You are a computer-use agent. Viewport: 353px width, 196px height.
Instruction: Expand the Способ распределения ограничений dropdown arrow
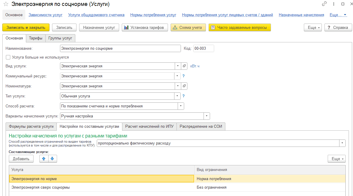(342, 143)
